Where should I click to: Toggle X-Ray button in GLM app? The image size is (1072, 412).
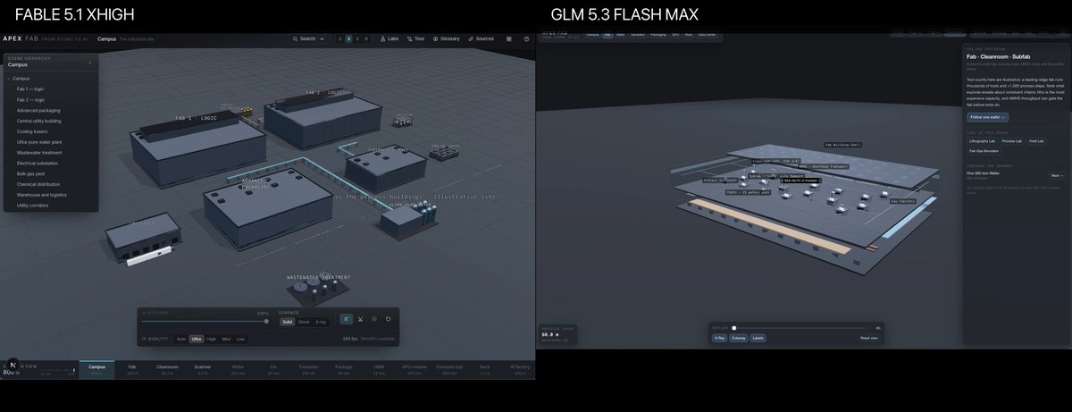[x=720, y=338]
